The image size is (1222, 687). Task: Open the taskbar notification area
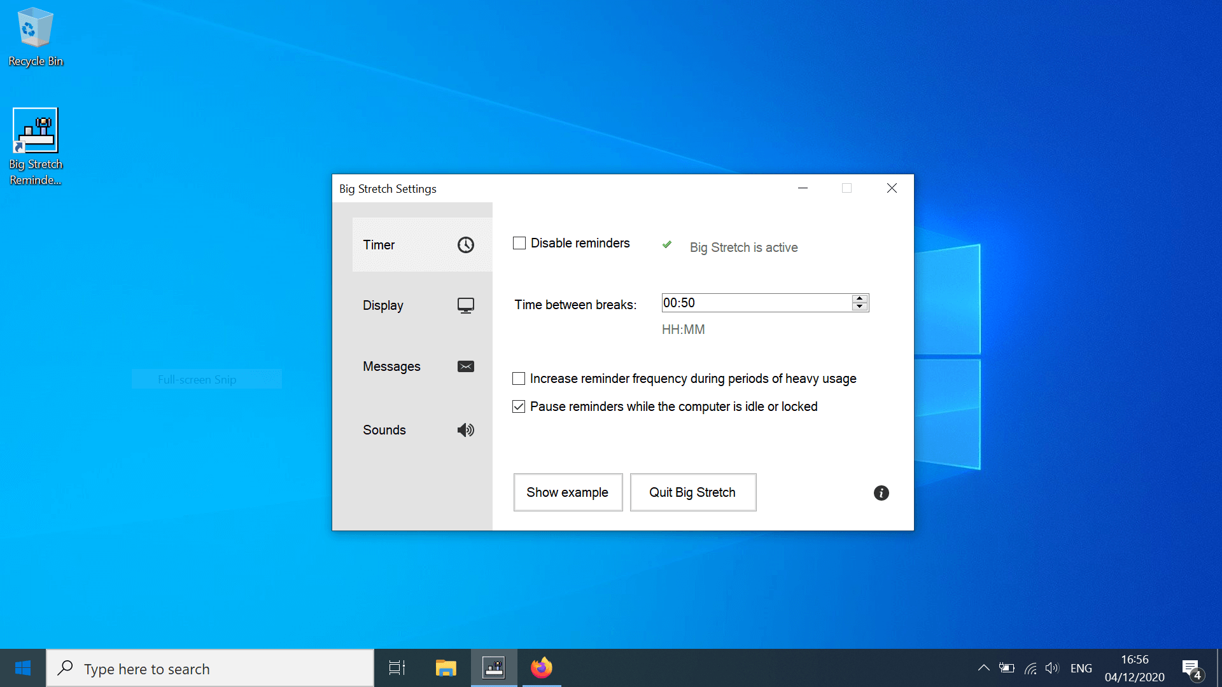[983, 668]
